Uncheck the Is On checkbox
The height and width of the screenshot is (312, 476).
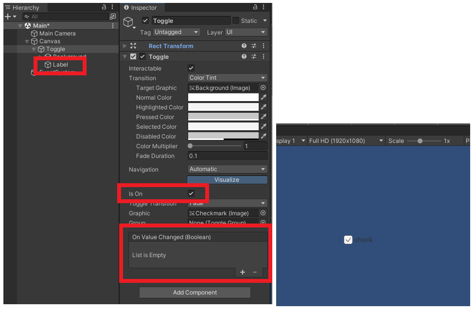point(191,193)
